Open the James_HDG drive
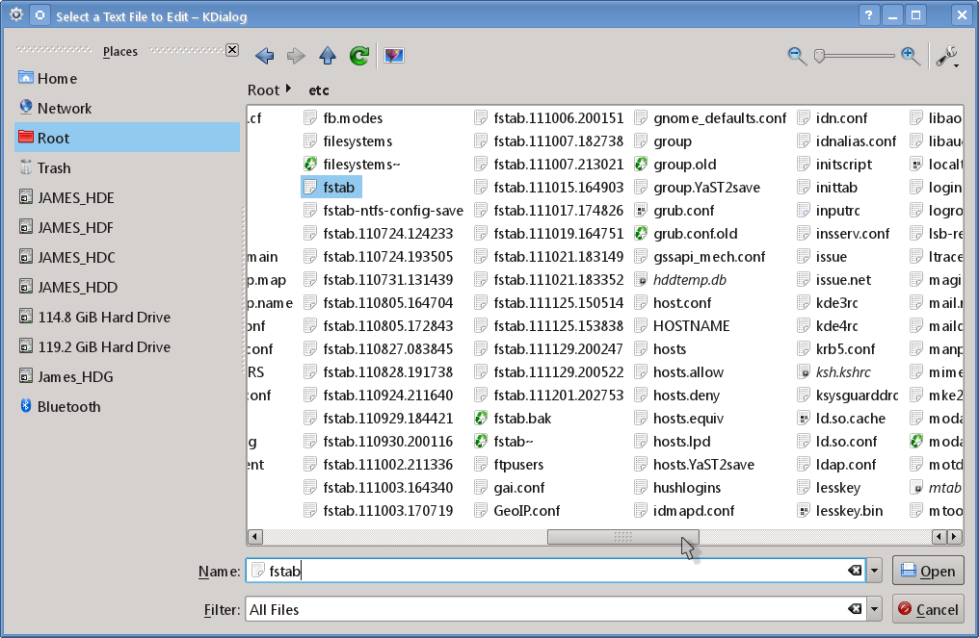Image resolution: width=979 pixels, height=638 pixels. click(127, 377)
